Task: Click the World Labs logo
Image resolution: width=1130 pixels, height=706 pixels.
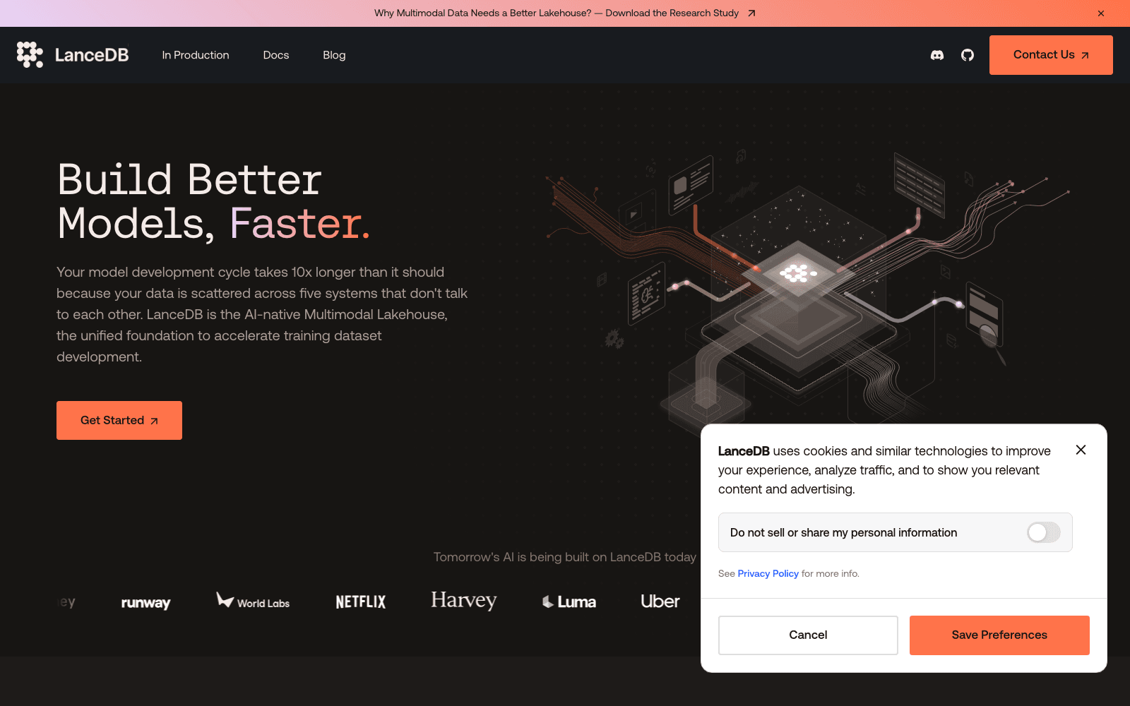Action: (x=253, y=601)
